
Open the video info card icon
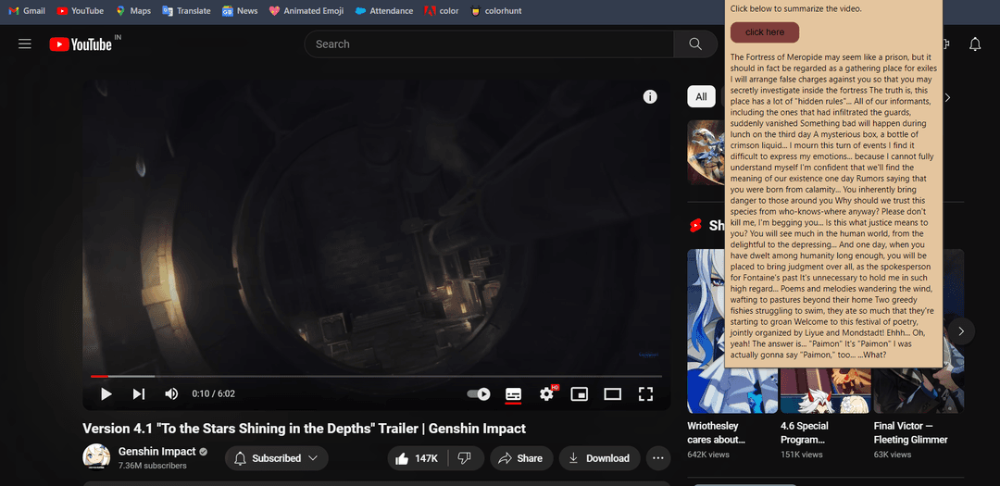pos(650,97)
